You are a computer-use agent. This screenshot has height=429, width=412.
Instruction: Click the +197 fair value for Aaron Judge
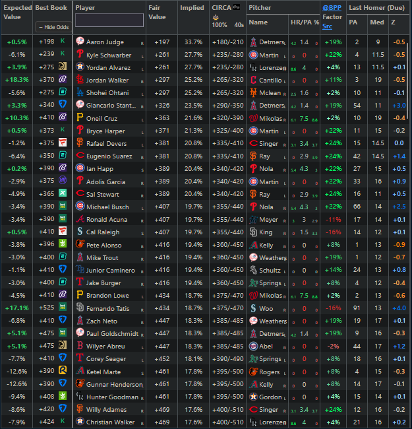tap(162, 42)
